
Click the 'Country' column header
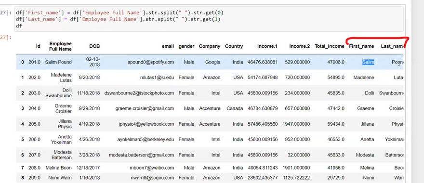click(234, 46)
